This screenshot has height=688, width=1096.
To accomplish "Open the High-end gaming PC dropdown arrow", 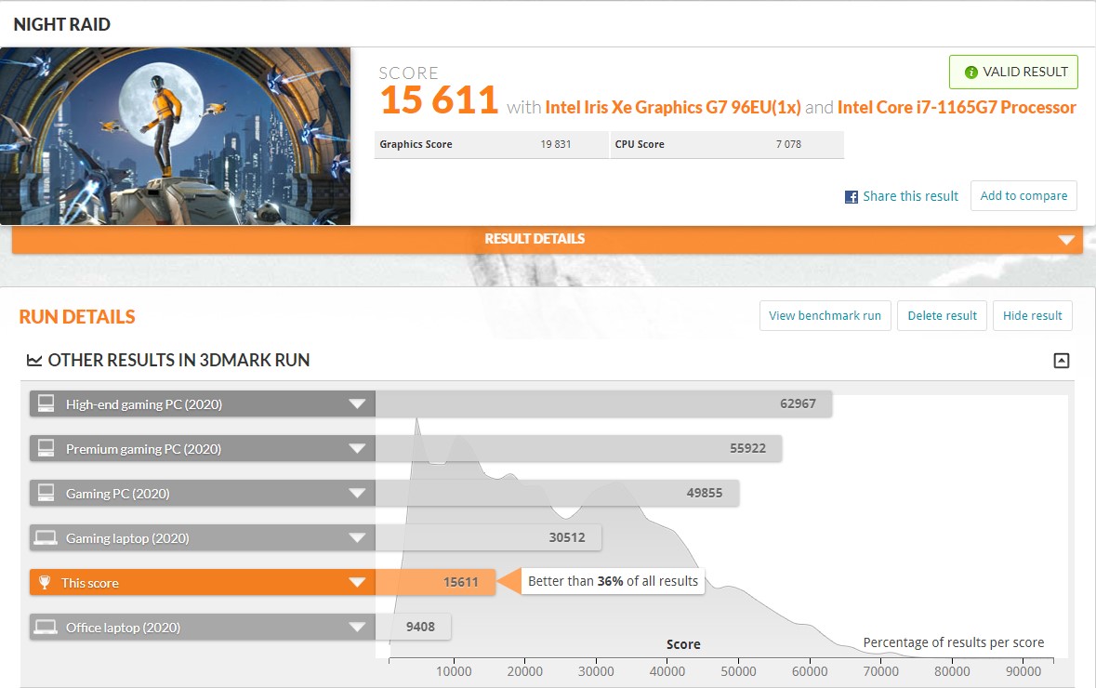I will (357, 404).
